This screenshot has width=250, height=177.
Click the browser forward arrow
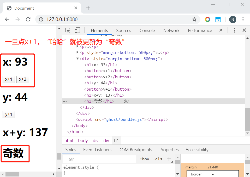pyautogui.click(x=17, y=20)
